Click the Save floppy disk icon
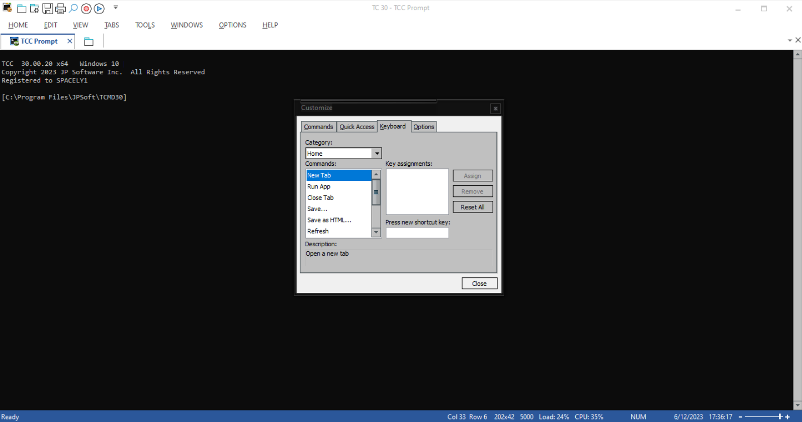Viewport: 802px width, 422px height. pyautogui.click(x=47, y=9)
